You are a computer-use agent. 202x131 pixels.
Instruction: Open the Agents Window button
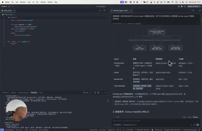click(194, 6)
